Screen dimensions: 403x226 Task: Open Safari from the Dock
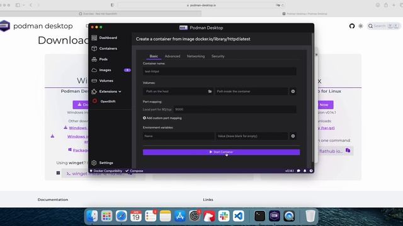tap(122, 216)
